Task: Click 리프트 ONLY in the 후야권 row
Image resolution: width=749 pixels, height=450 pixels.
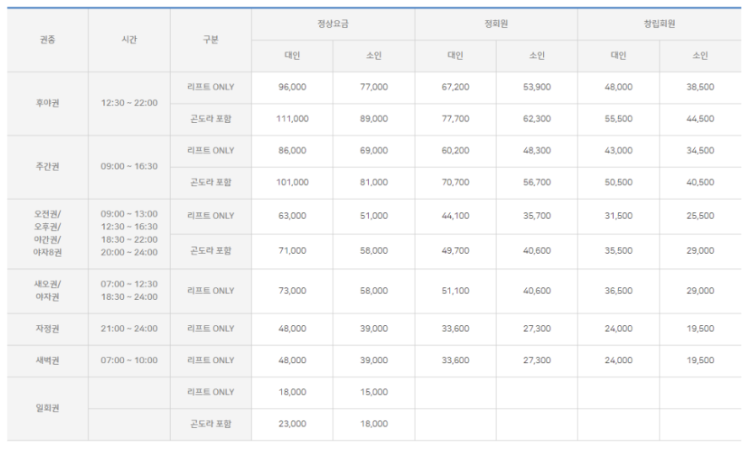Action: 210,88
